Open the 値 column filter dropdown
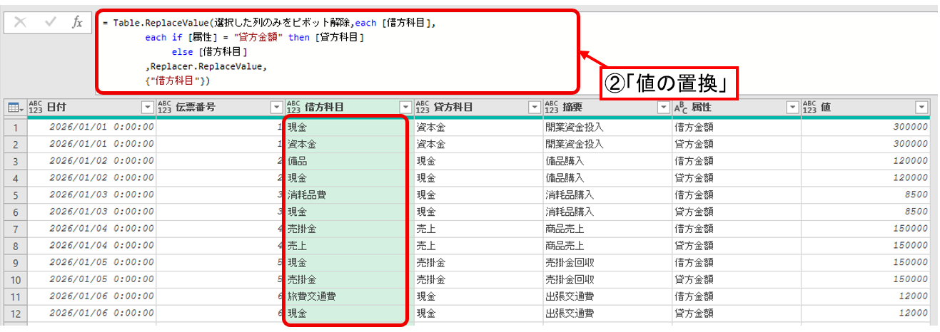 921,108
